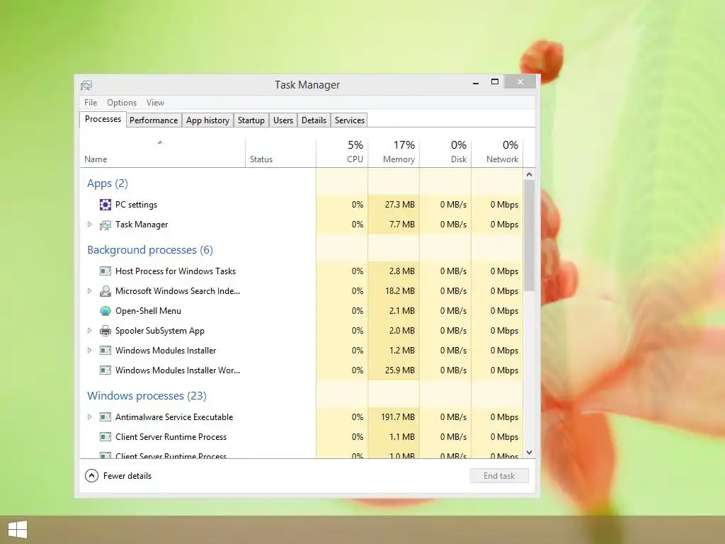The width and height of the screenshot is (725, 544).
Task: Switch to the Services tab
Action: coord(350,120)
